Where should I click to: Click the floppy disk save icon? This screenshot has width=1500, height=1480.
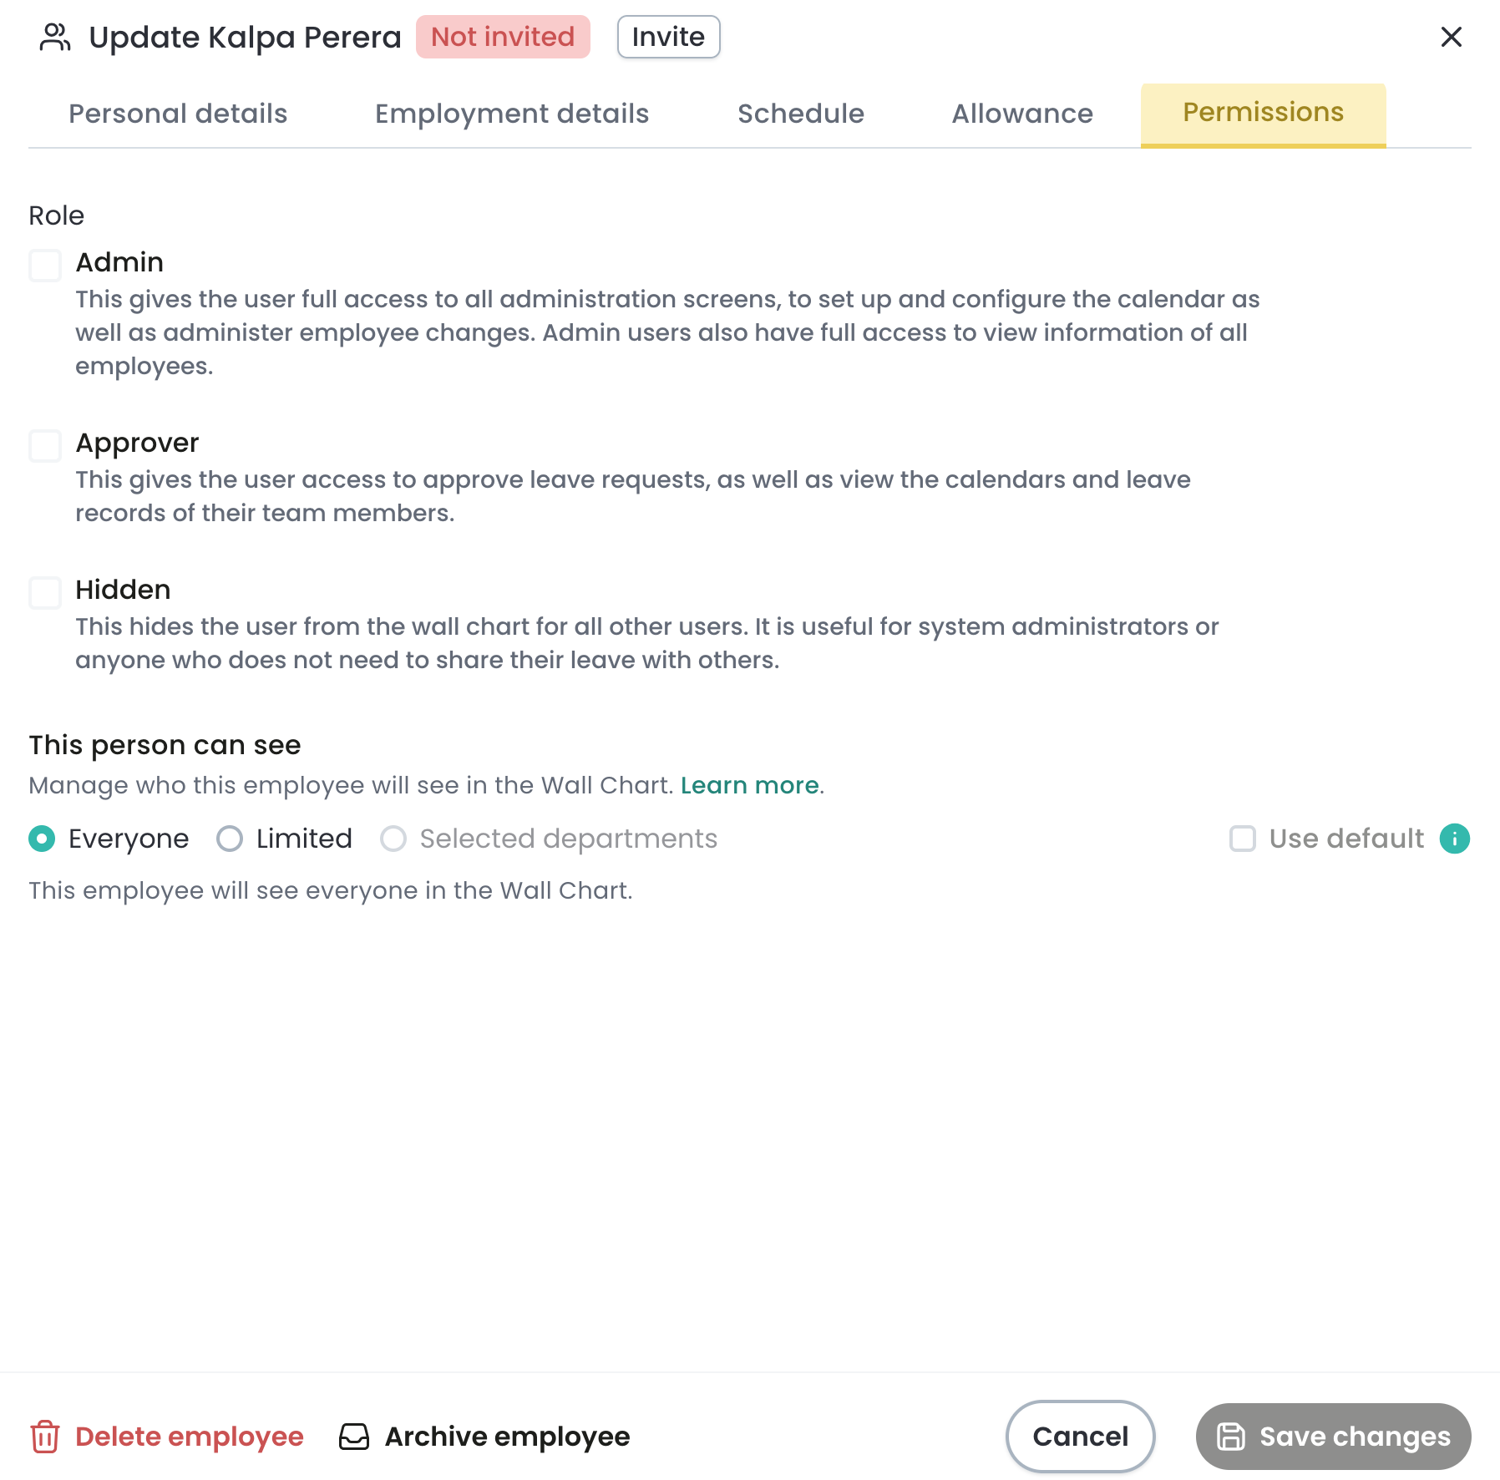(1231, 1437)
